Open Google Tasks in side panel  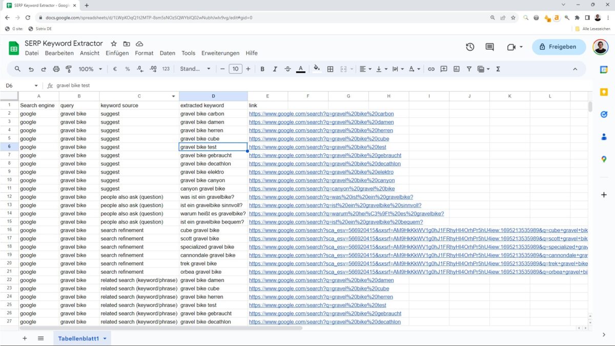[x=604, y=114]
